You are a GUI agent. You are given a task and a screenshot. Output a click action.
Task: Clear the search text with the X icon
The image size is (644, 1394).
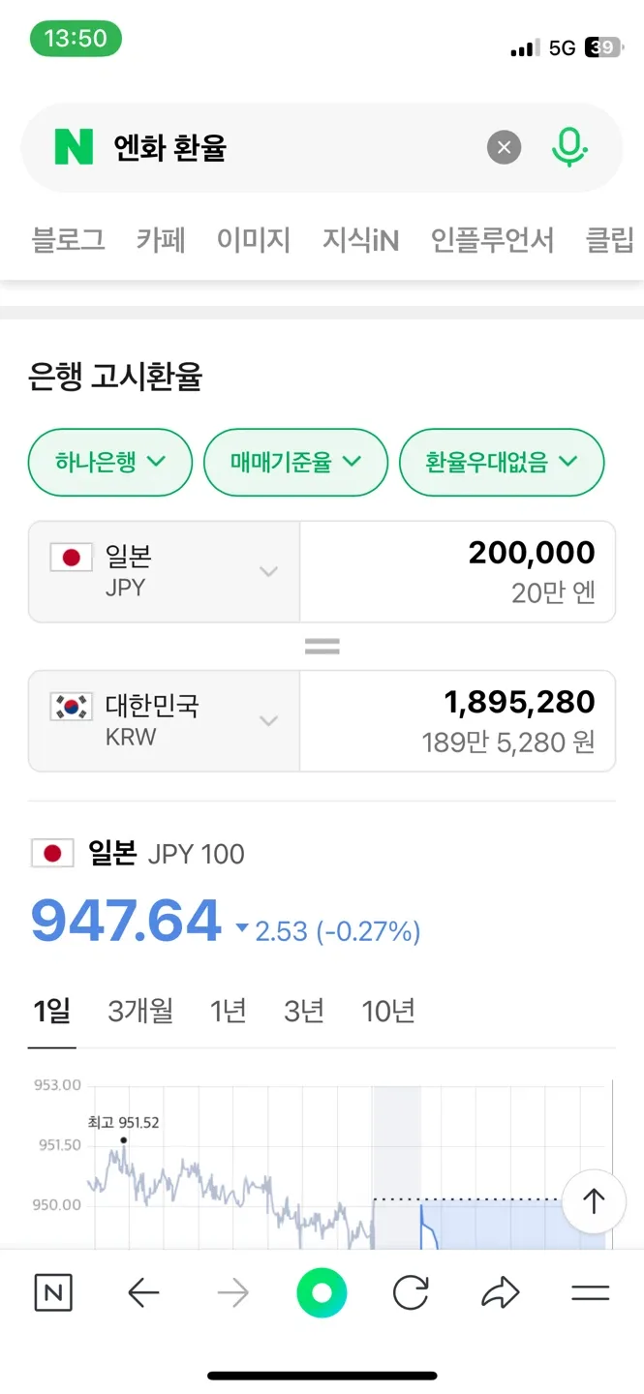coord(504,148)
